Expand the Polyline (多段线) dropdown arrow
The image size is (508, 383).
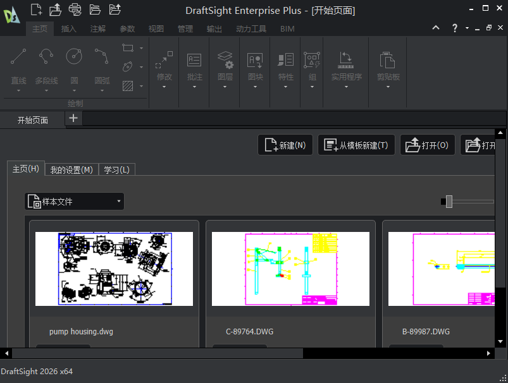pos(46,90)
